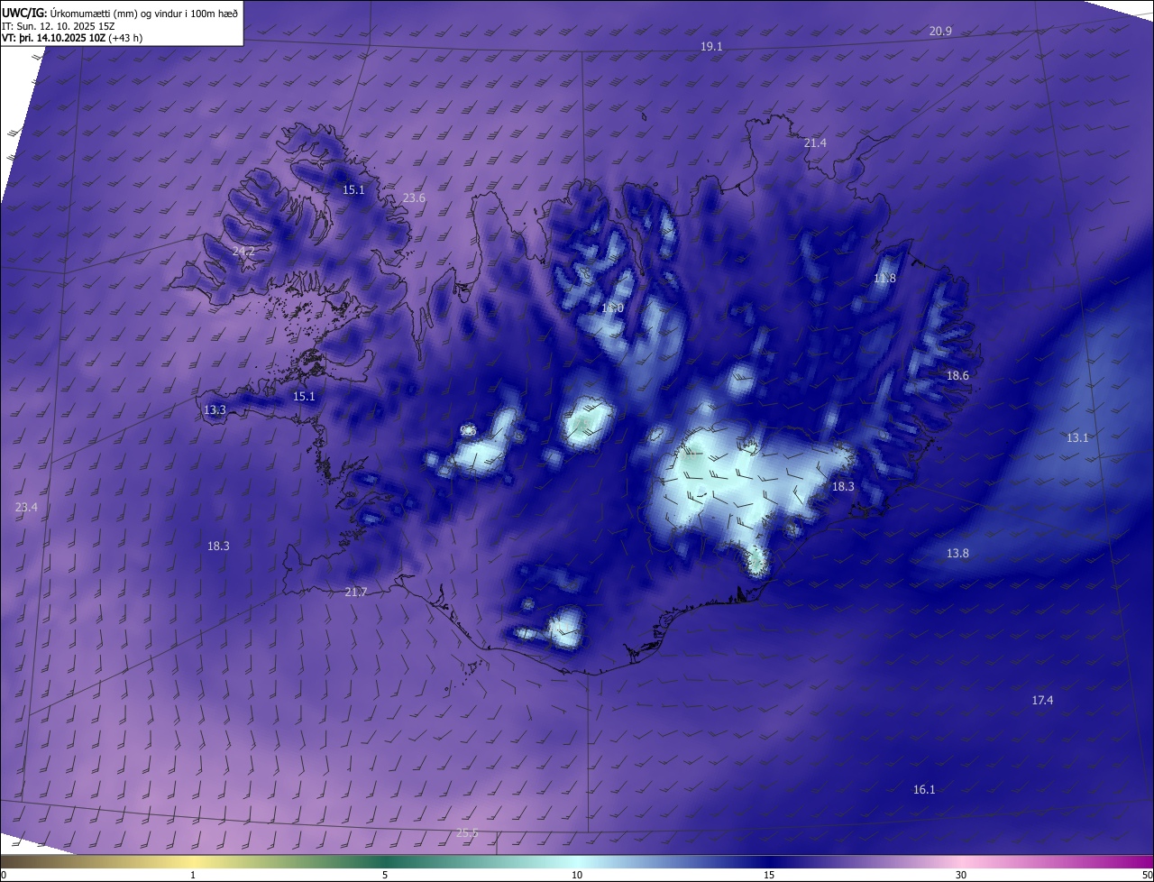Select the 13.1 value label

(x=1077, y=437)
